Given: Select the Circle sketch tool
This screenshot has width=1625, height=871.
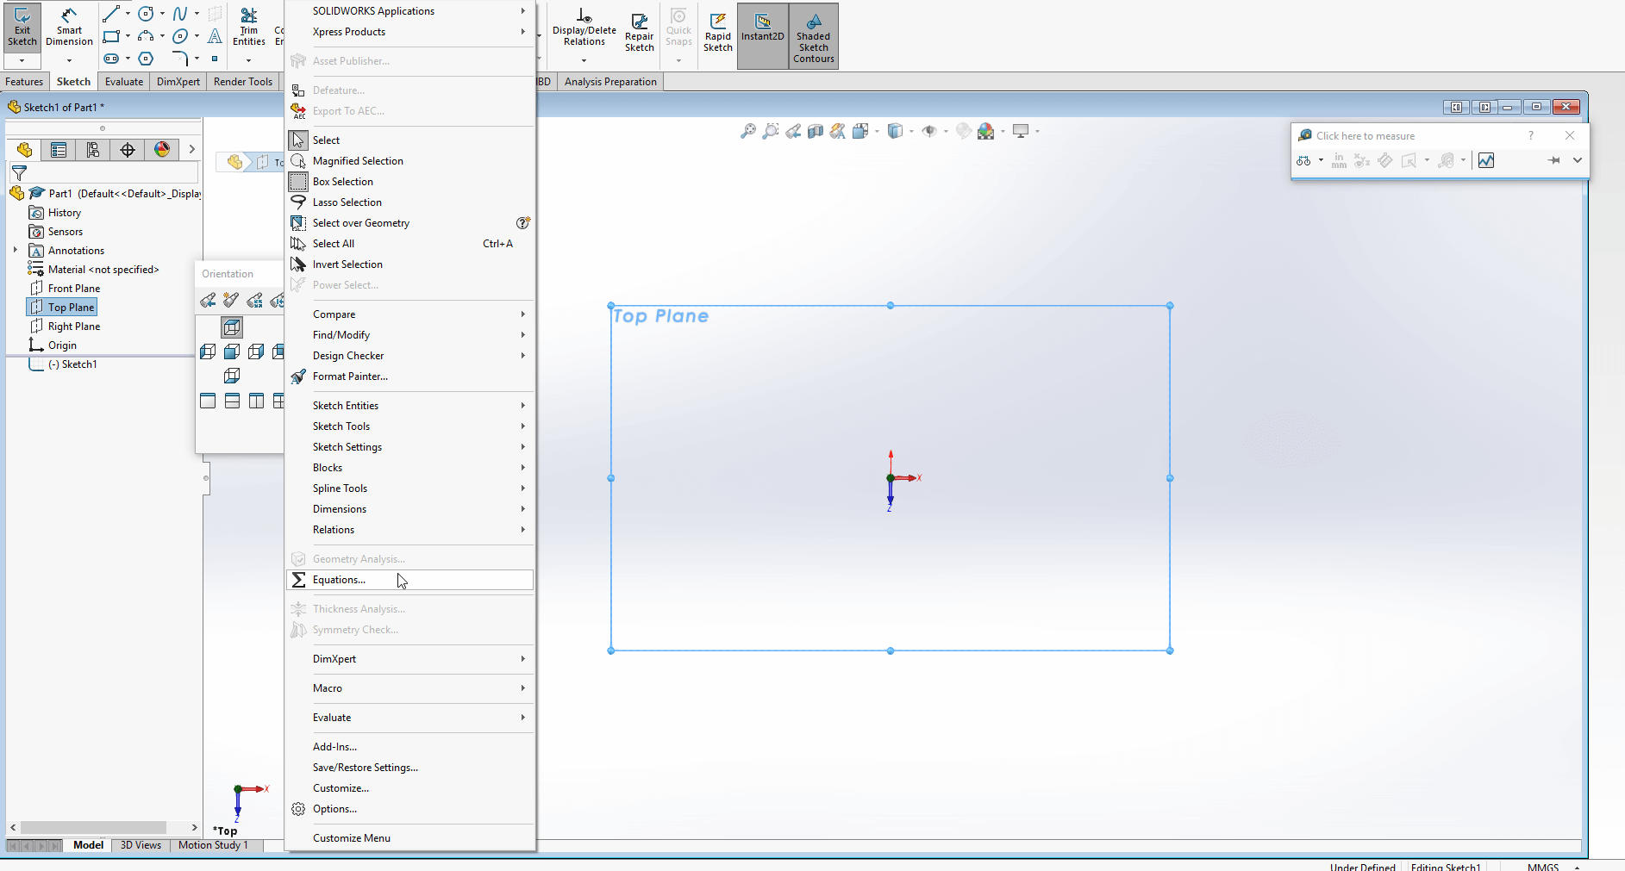Looking at the screenshot, I should tap(146, 14).
